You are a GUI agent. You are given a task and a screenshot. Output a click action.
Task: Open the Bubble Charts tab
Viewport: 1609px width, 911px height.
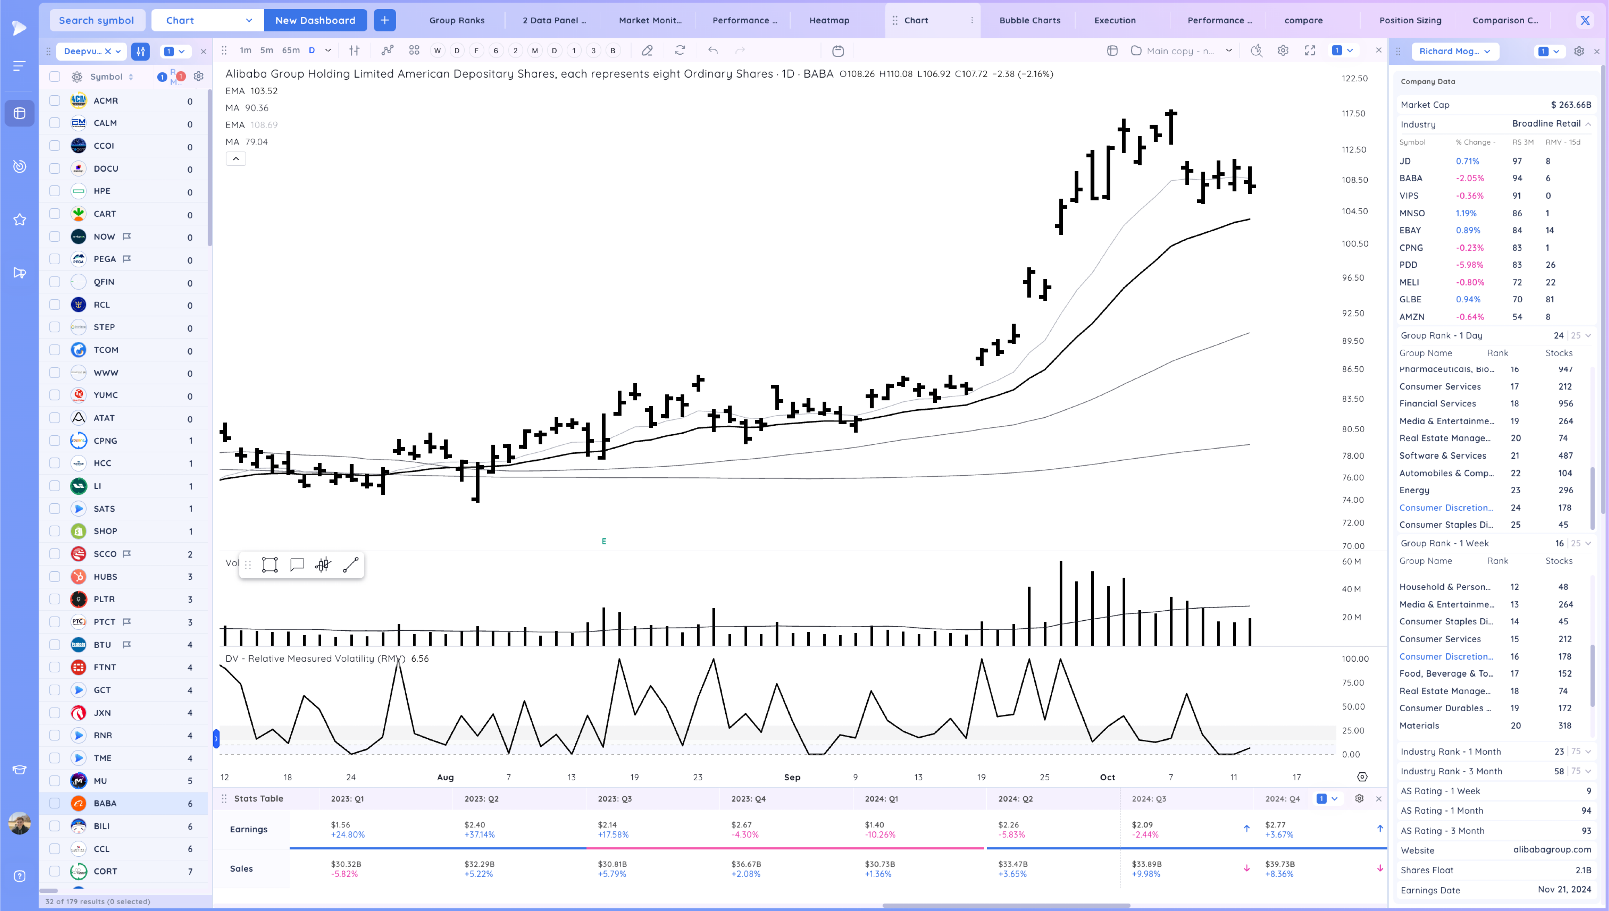pyautogui.click(x=1029, y=20)
